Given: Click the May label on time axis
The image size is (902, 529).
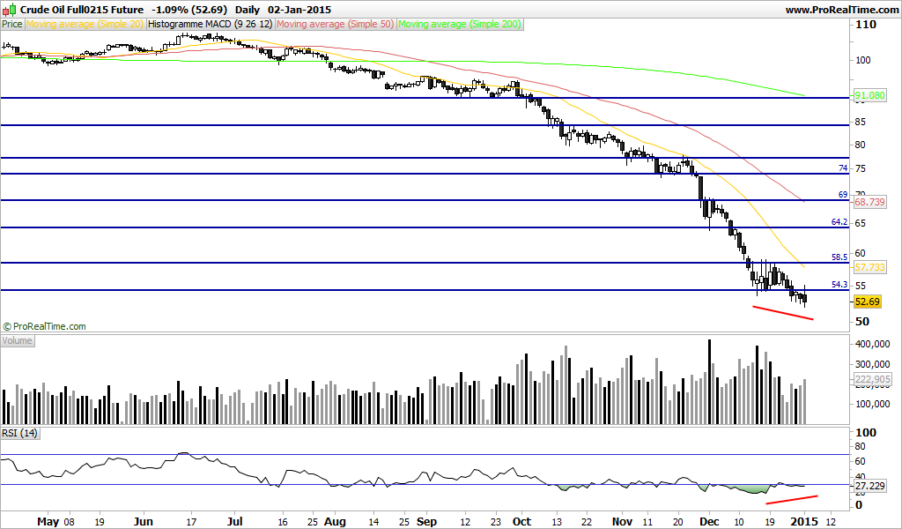Looking at the screenshot, I should click(x=48, y=522).
